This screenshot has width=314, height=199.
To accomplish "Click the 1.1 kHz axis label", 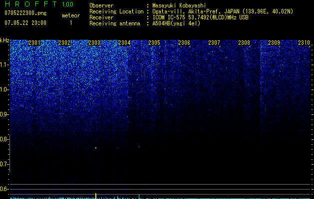I will click(x=4, y=65).
